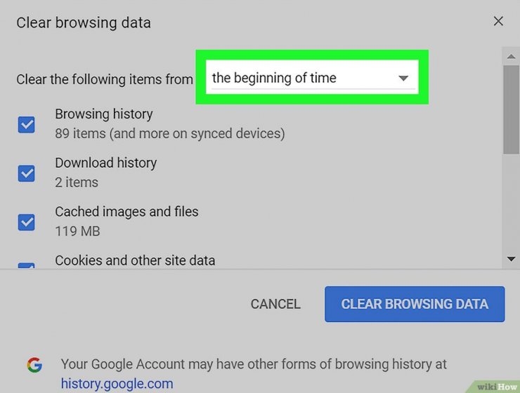Click the Google logo icon
Viewport: 520px width, 393px height.
34,365
